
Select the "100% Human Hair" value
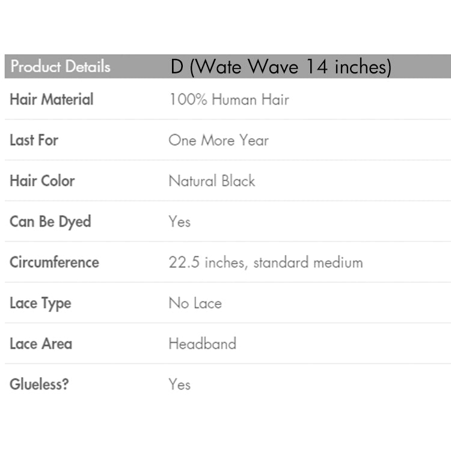click(x=229, y=99)
